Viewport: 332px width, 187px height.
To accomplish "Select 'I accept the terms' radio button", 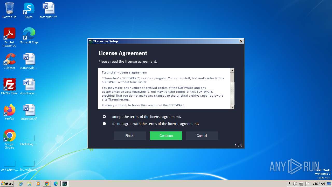I will click(x=104, y=117).
